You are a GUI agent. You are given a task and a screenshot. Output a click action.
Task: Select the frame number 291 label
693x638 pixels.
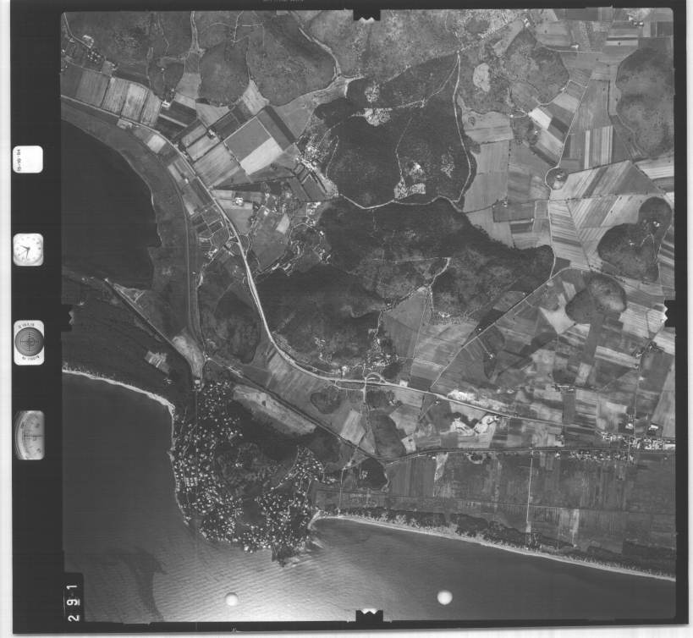click(74, 599)
